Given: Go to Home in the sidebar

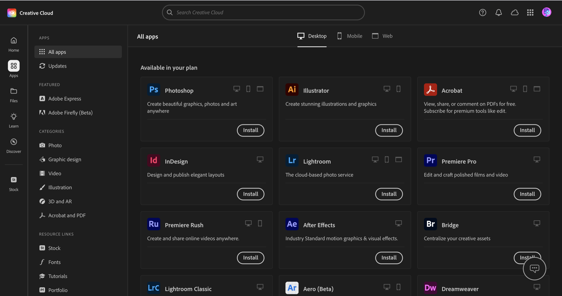Looking at the screenshot, I should pyautogui.click(x=14, y=44).
